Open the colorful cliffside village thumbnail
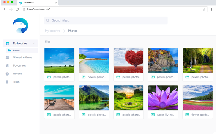Screen dimensions: 216x138 pyautogui.click(x=163, y=60)
